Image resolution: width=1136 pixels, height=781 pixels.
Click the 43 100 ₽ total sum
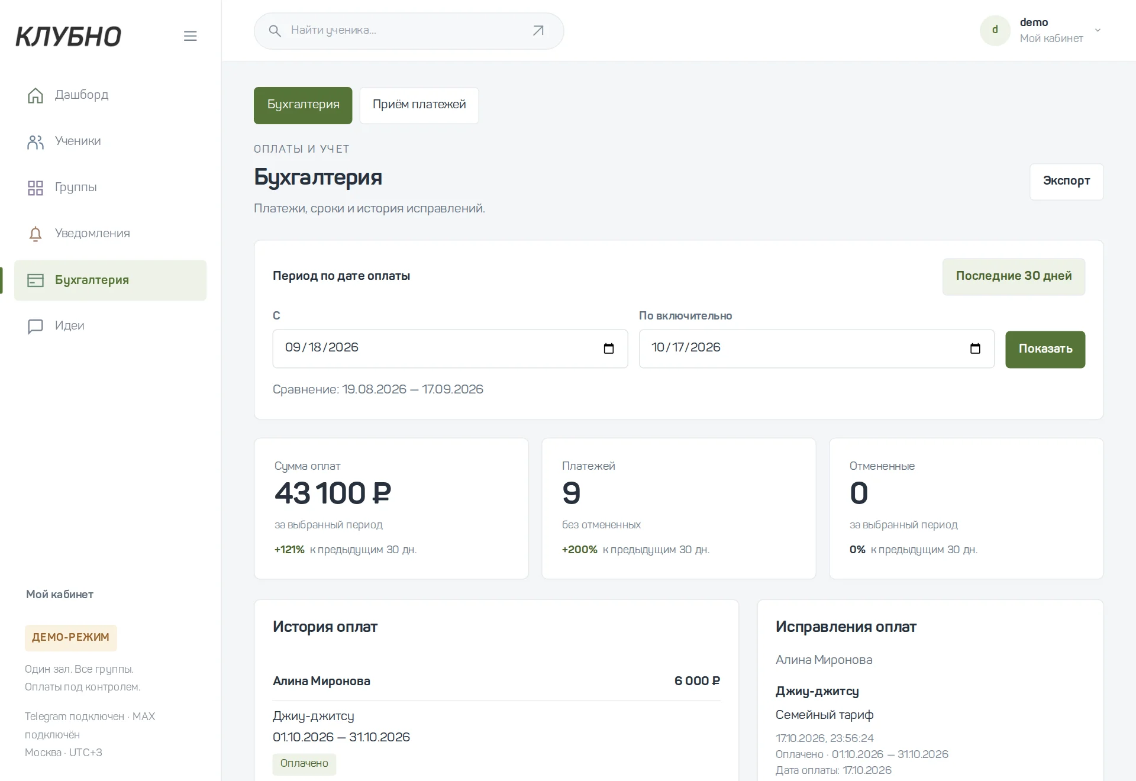point(333,493)
